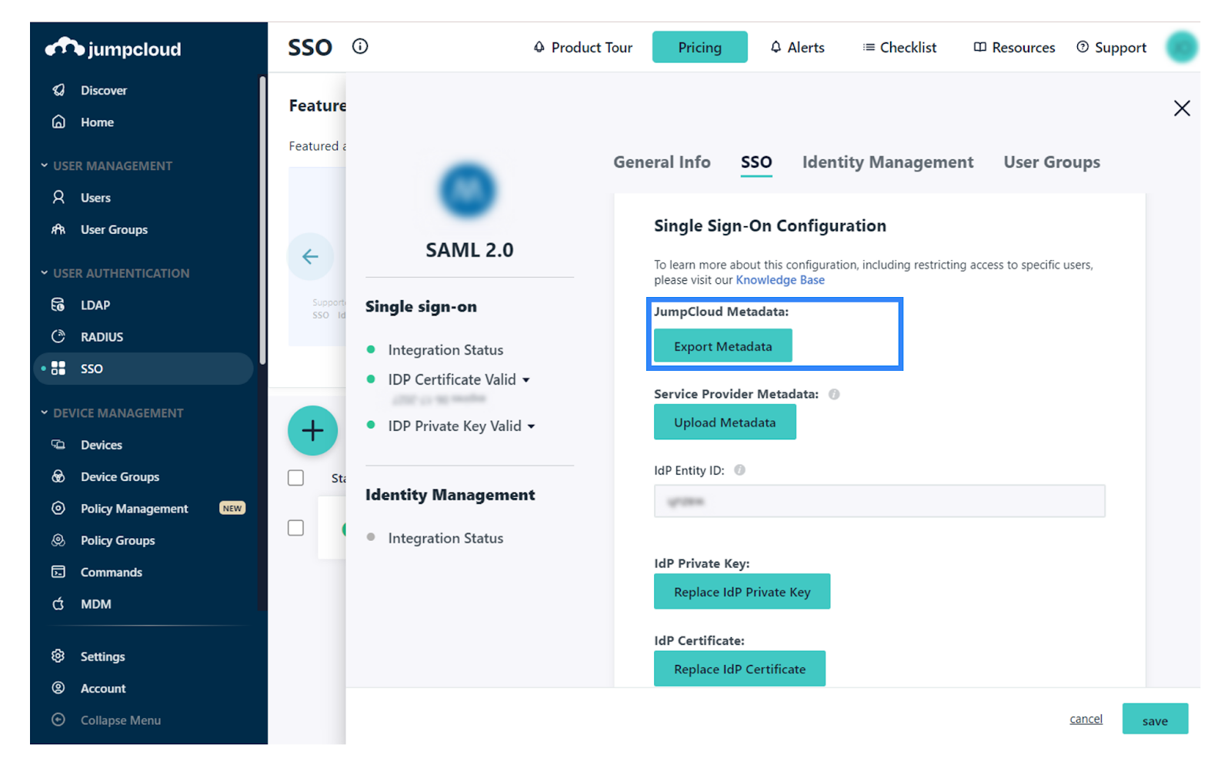Click the user avatar in top bar

click(1182, 47)
